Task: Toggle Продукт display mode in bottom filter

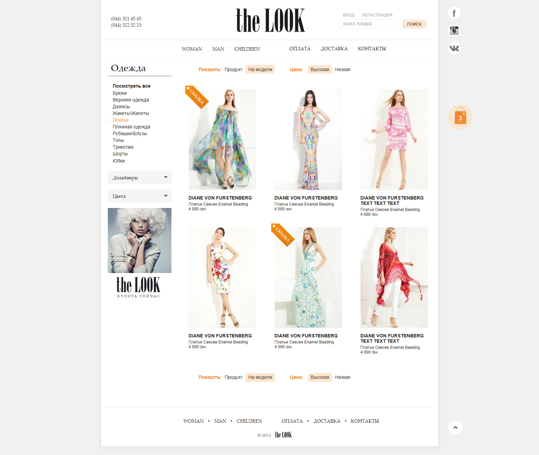Action: (233, 377)
